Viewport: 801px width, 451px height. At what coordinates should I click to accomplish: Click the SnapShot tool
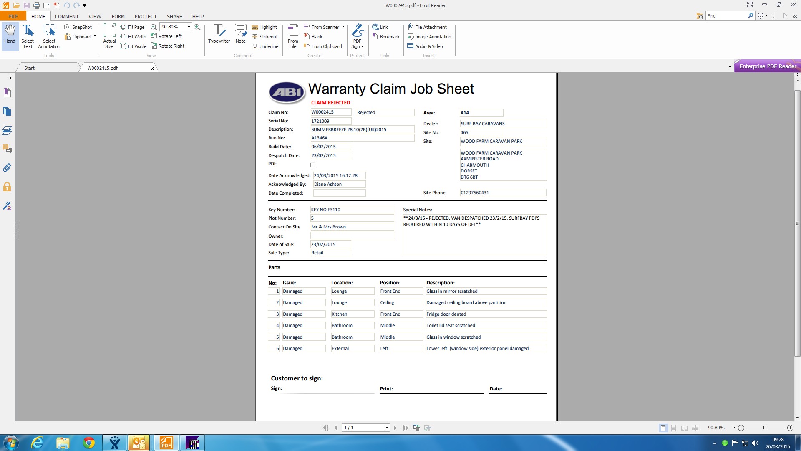[78, 27]
